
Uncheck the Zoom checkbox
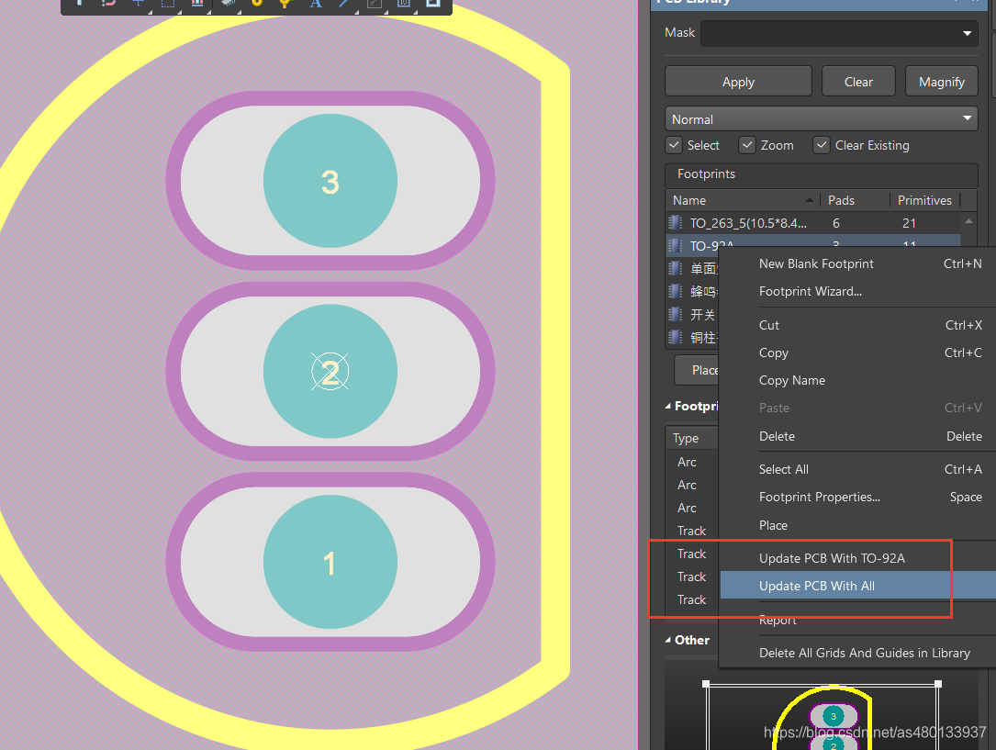tap(747, 145)
